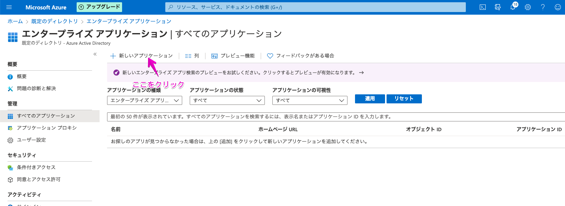Click the アップグレード button

tap(99, 7)
